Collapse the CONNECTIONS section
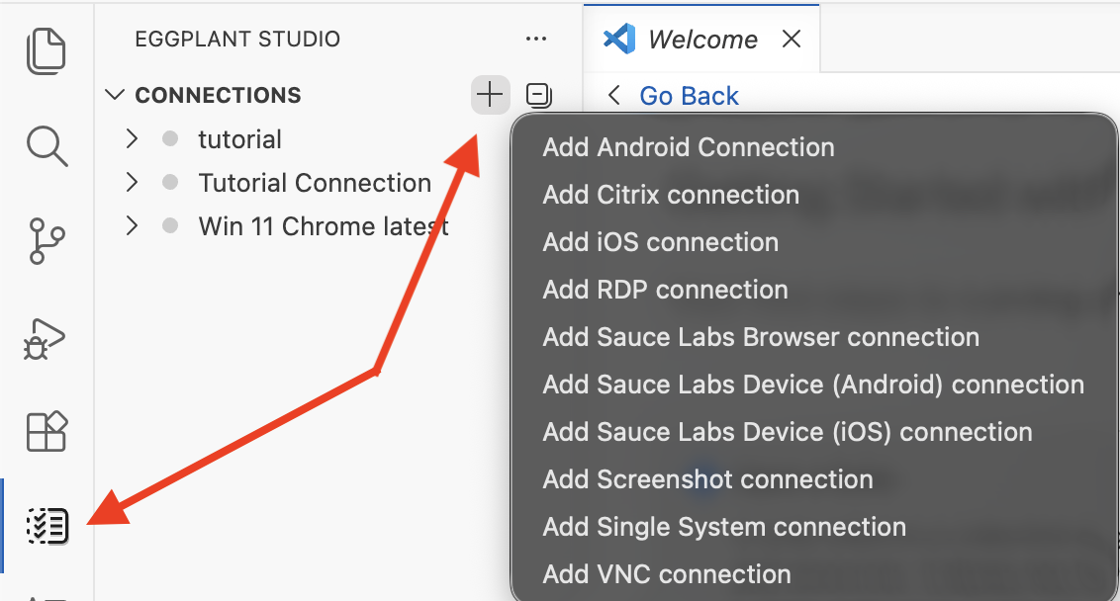This screenshot has height=601, width=1120. 114,95
